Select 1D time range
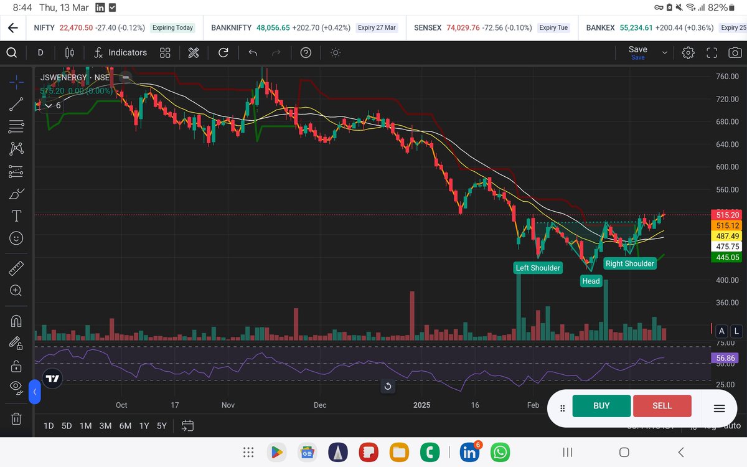Screen dimensions: 747x467 tap(49, 426)
